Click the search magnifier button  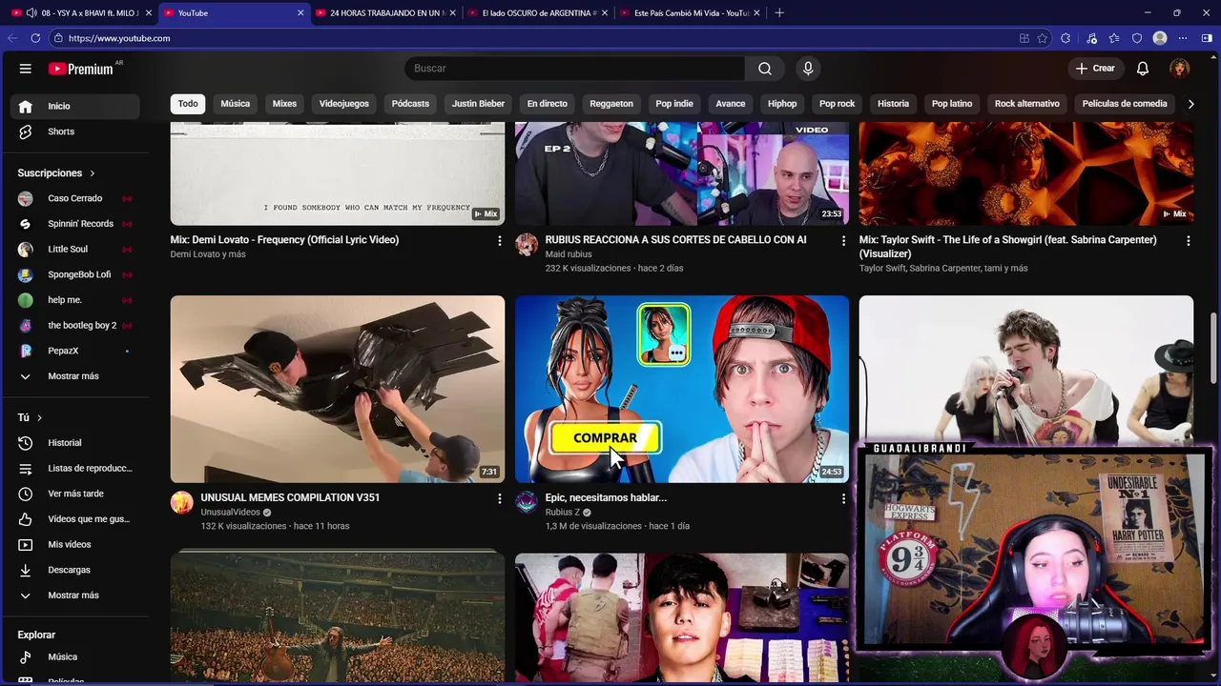pyautogui.click(x=765, y=69)
